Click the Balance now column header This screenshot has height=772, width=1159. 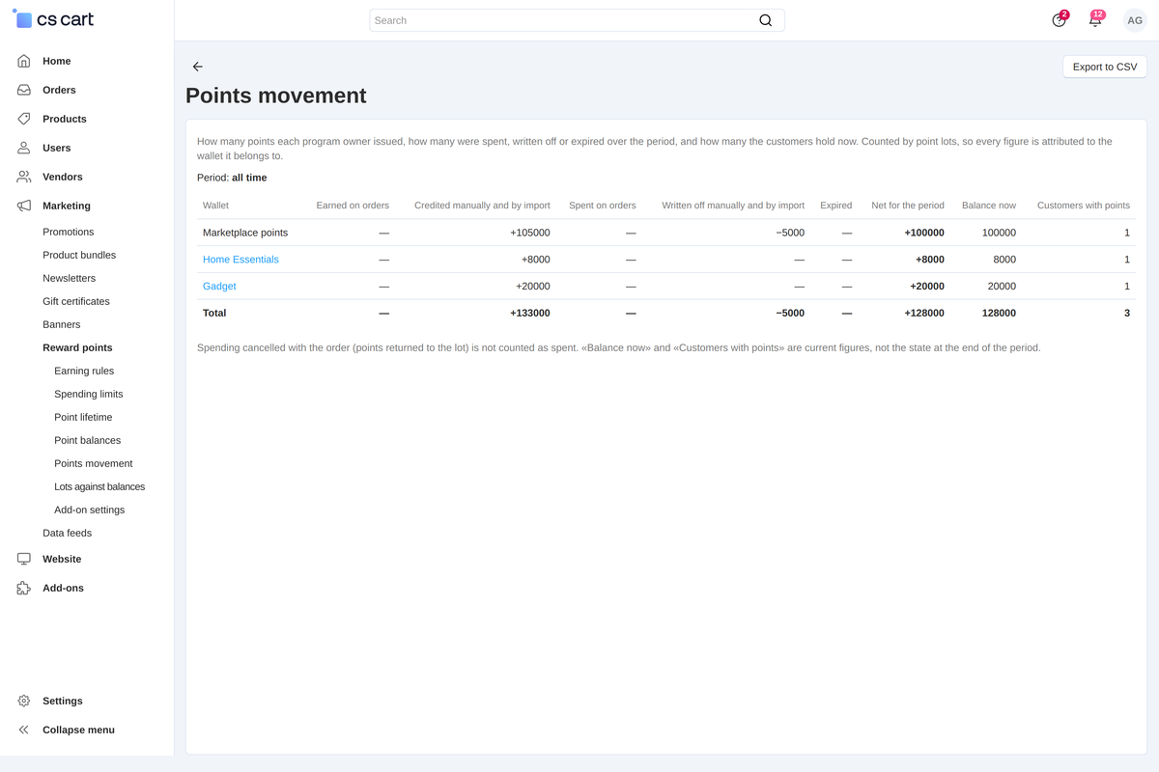pyautogui.click(x=989, y=206)
